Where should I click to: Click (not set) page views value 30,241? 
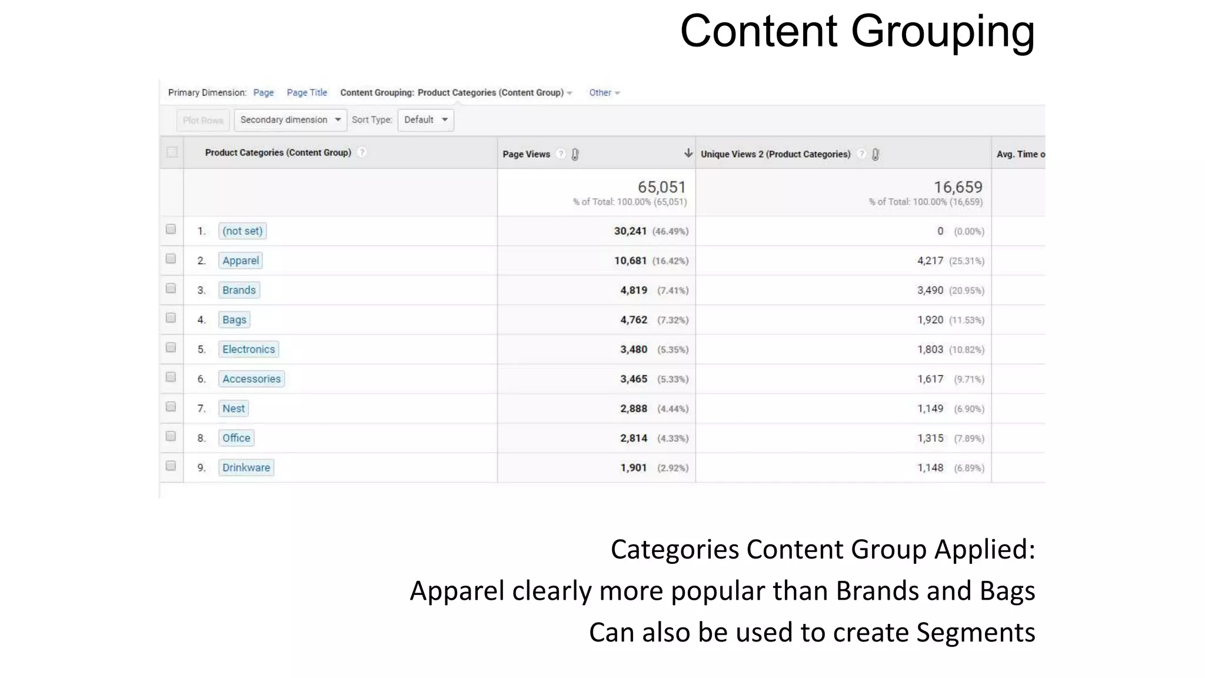pyautogui.click(x=630, y=231)
